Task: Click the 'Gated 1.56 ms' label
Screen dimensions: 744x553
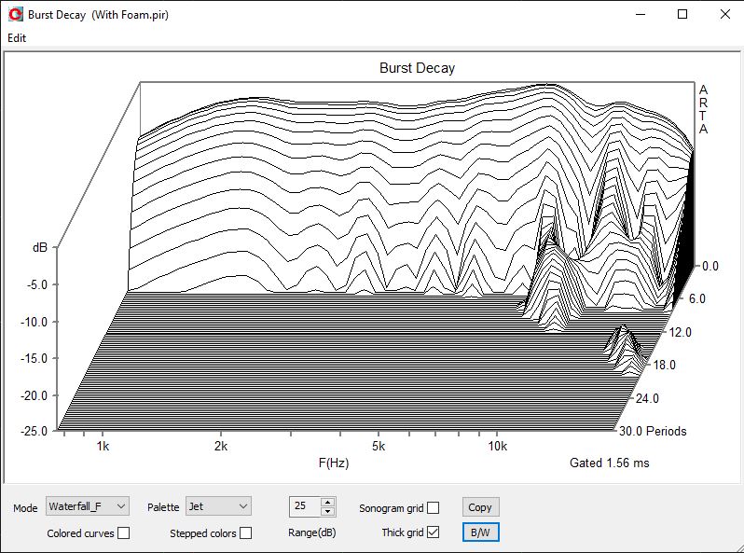Action: click(x=609, y=463)
